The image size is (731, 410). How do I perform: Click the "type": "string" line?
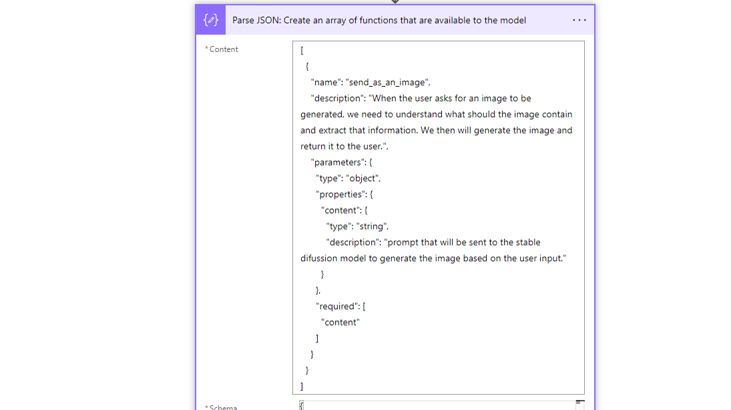coord(357,226)
